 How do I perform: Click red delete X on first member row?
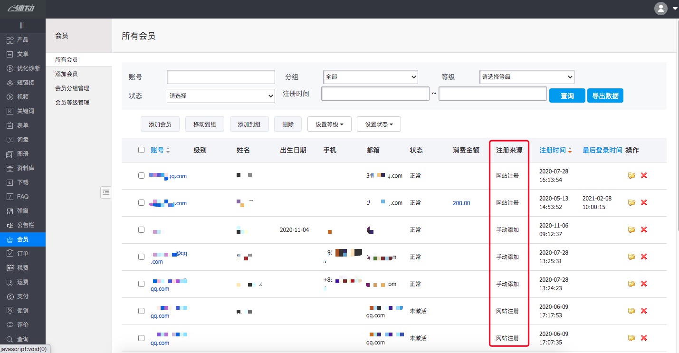pos(644,175)
